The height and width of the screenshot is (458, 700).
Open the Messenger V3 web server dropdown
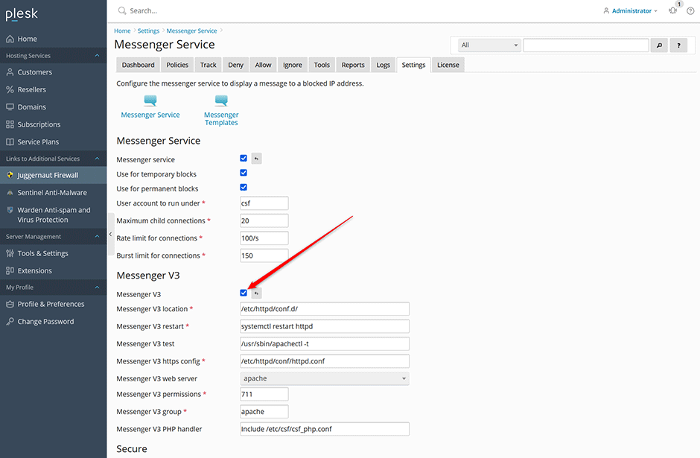click(x=325, y=378)
